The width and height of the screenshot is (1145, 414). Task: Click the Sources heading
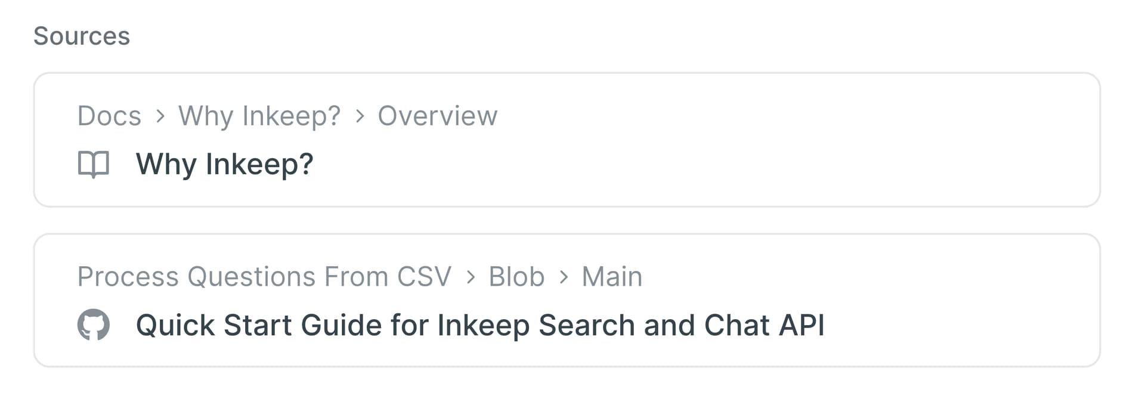pos(82,36)
